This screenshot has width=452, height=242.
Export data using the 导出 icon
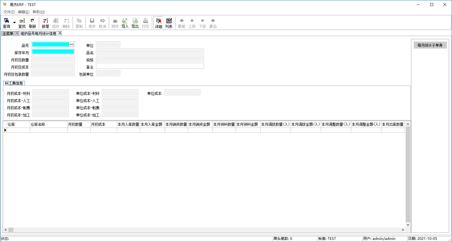pyautogui.click(x=135, y=23)
